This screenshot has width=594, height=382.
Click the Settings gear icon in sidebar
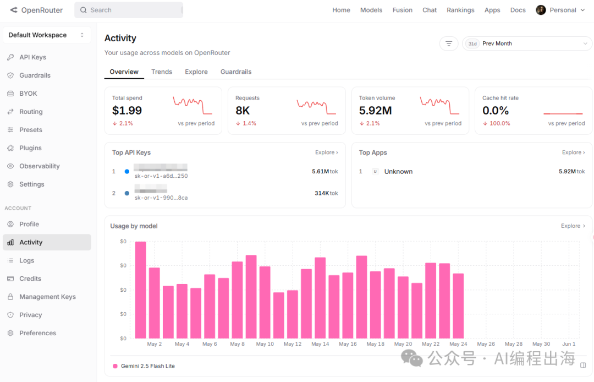pyautogui.click(x=10, y=184)
